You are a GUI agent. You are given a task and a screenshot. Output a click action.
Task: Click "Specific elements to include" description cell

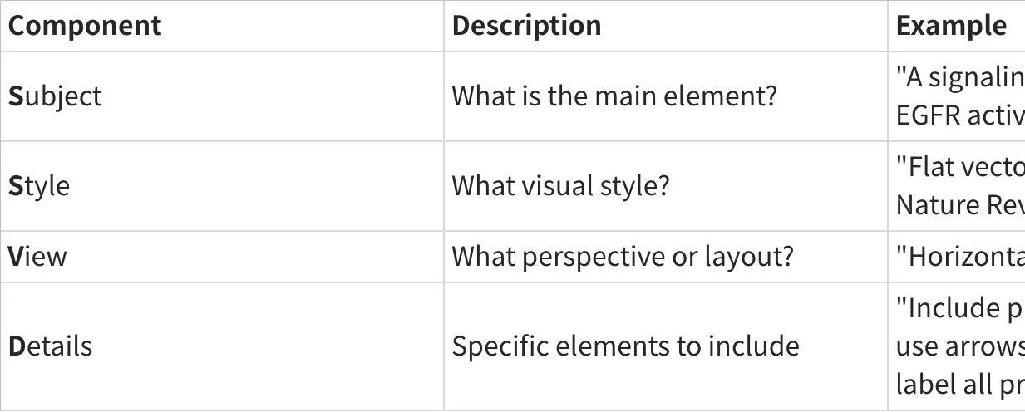point(625,346)
